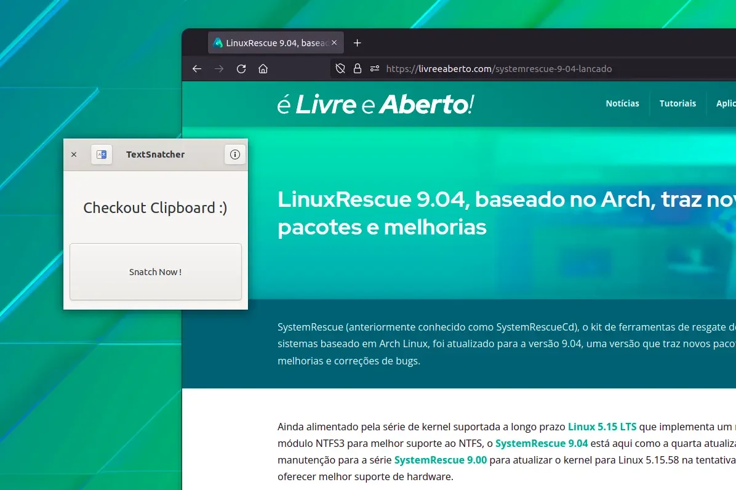
Task: Click the é Livre e Aberto! logo
Action: click(375, 104)
